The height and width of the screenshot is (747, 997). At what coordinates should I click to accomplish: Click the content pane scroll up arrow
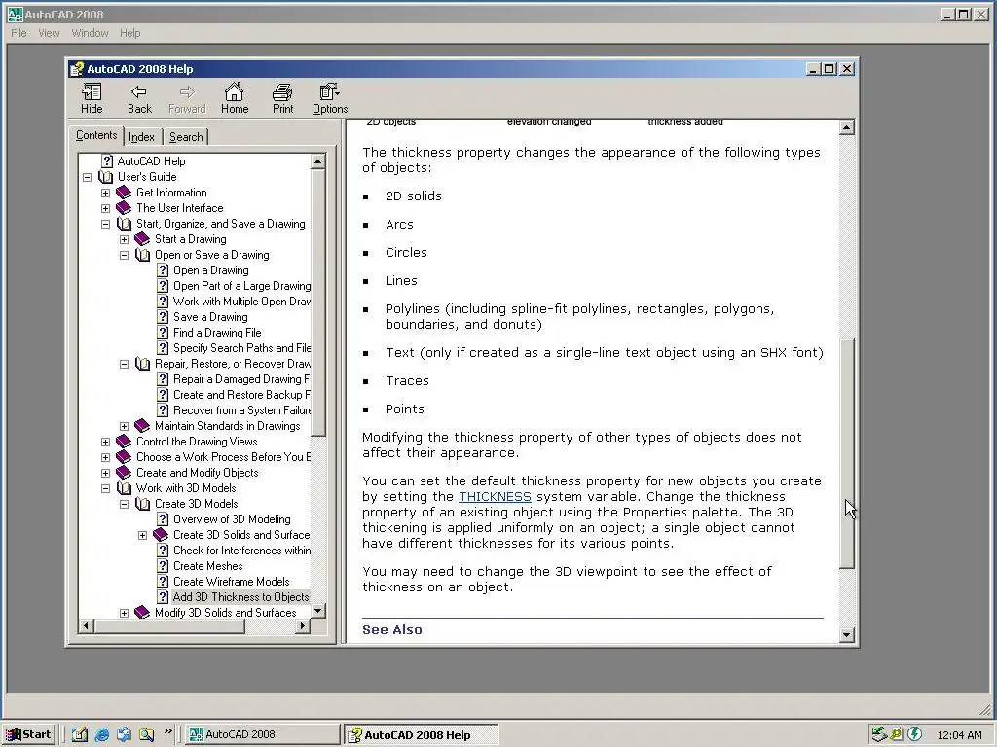pos(846,127)
